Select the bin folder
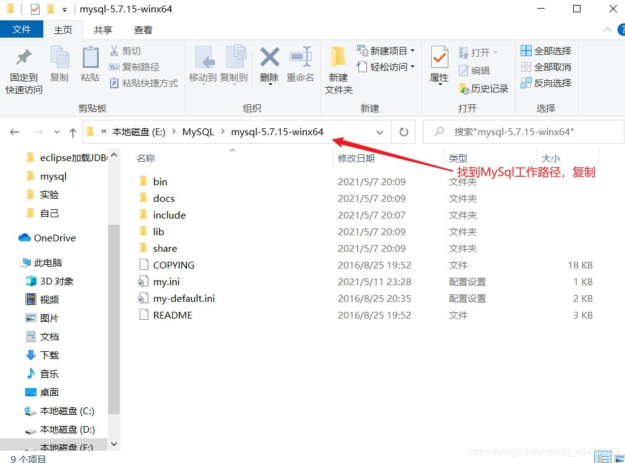Image resolution: width=625 pixels, height=463 pixels. click(x=160, y=181)
